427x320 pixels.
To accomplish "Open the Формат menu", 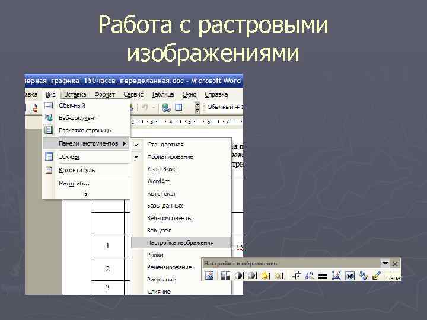I will pos(105,94).
